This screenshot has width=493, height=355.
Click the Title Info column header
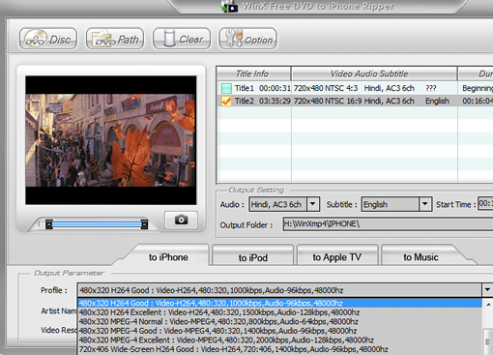(253, 74)
